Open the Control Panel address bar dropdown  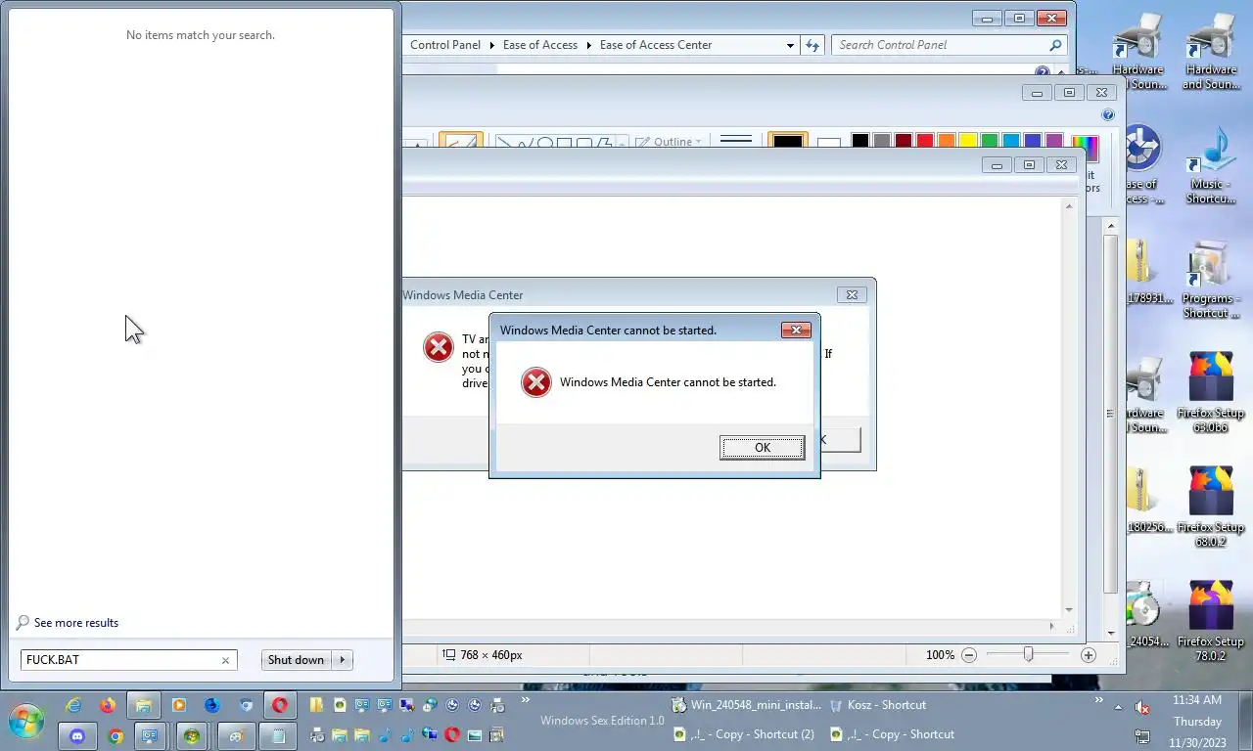790,45
